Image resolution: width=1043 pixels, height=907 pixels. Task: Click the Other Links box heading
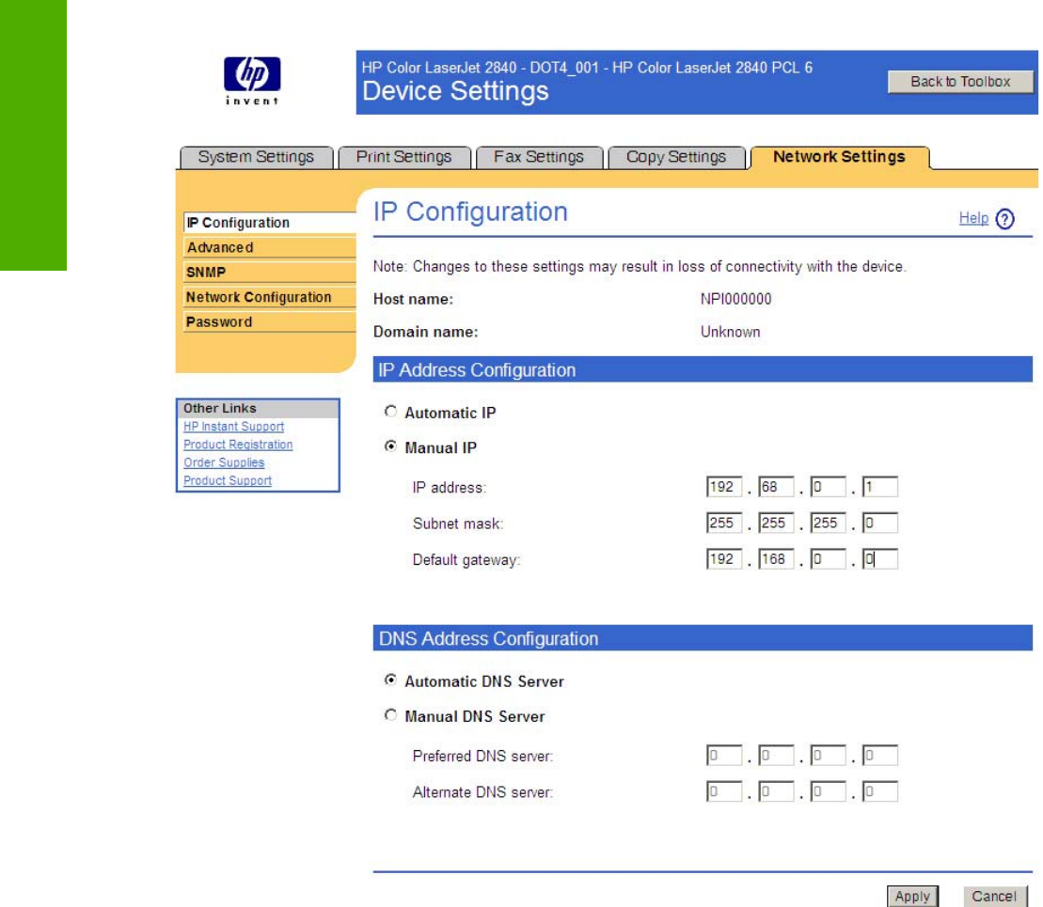(x=258, y=408)
